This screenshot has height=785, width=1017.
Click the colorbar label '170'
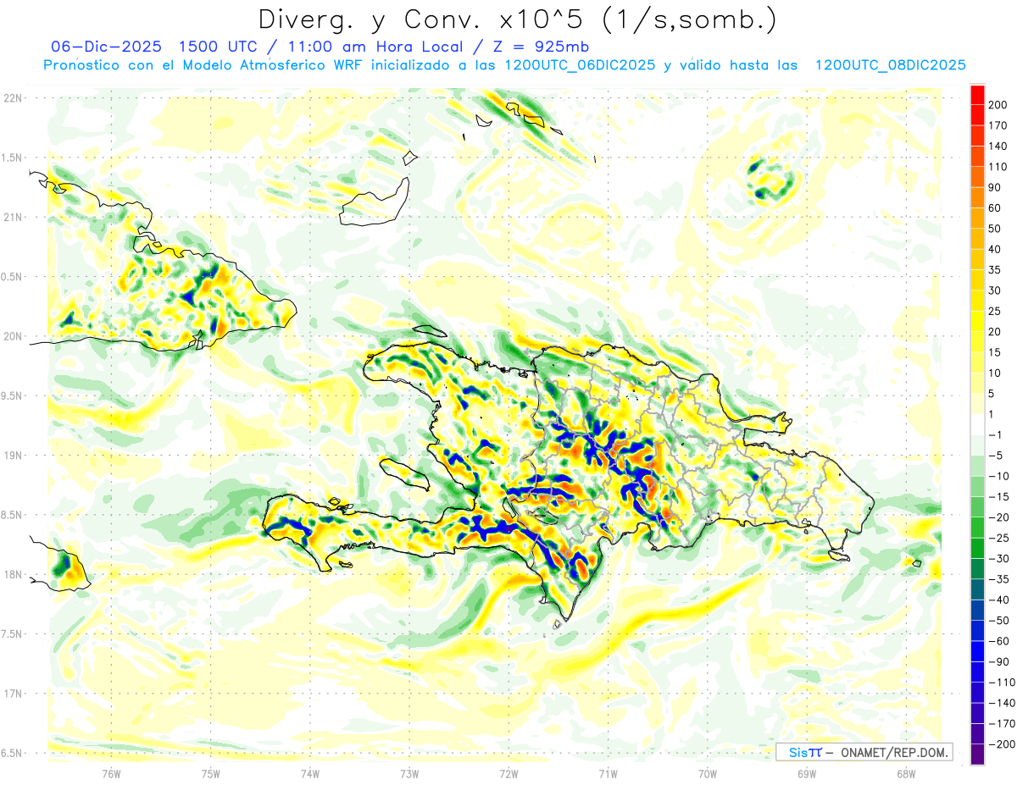point(998,125)
